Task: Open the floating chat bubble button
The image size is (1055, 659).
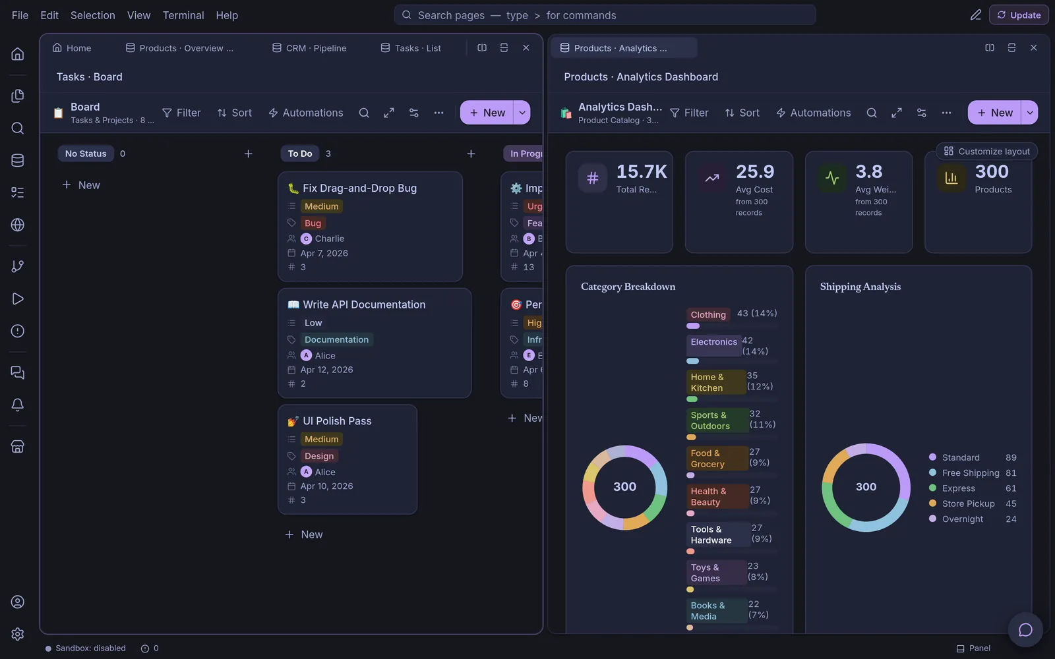Action: point(1025,630)
